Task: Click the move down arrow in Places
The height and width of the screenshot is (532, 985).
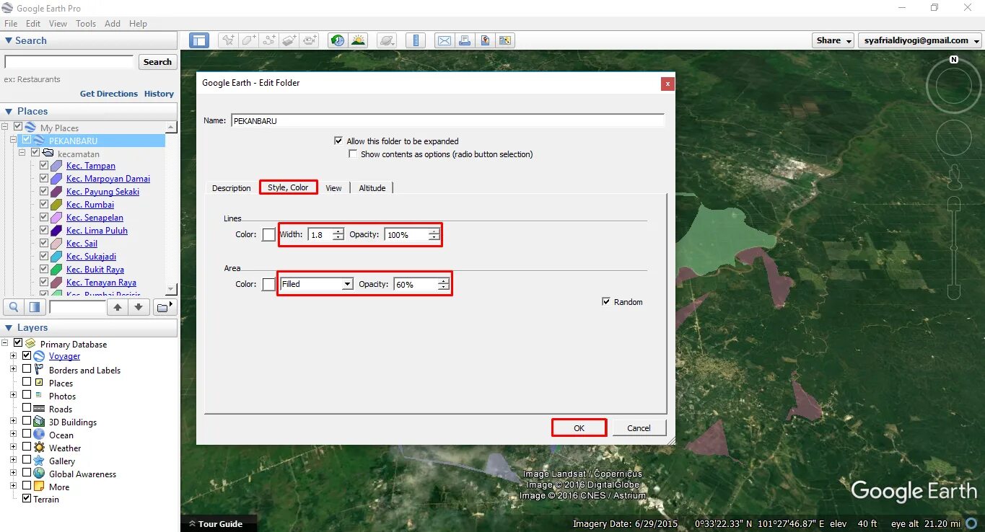Action: pos(139,307)
